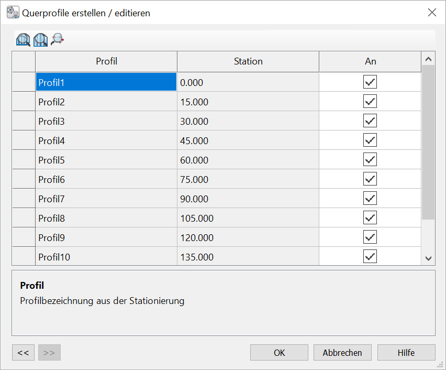
Task: Select the Profil3 name cell
Action: 106,121
